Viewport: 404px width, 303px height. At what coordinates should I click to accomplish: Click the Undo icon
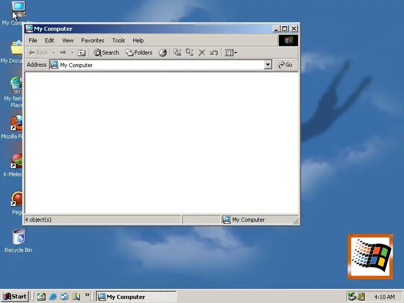214,53
